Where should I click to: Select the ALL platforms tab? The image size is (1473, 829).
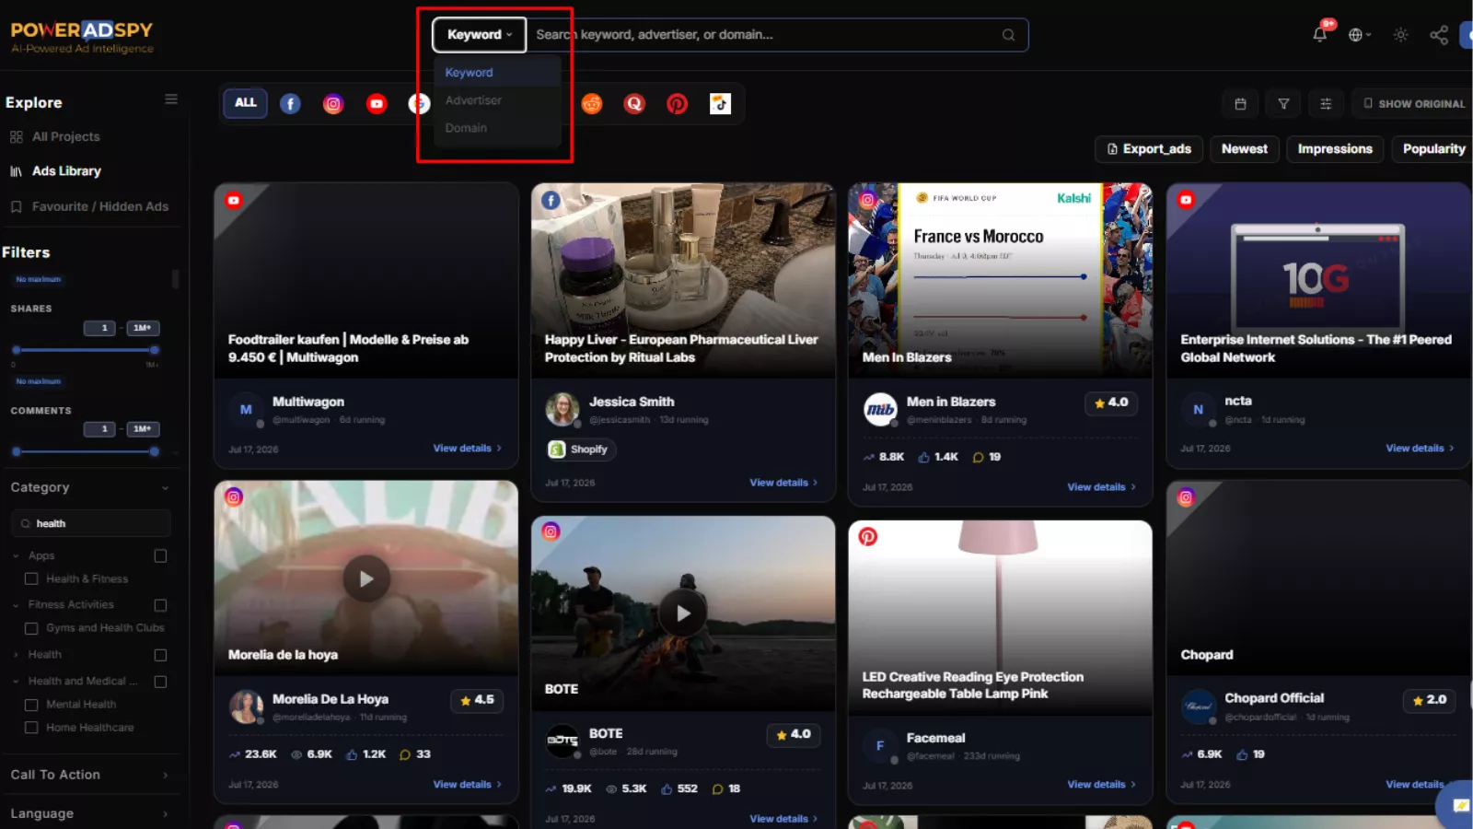(x=245, y=103)
